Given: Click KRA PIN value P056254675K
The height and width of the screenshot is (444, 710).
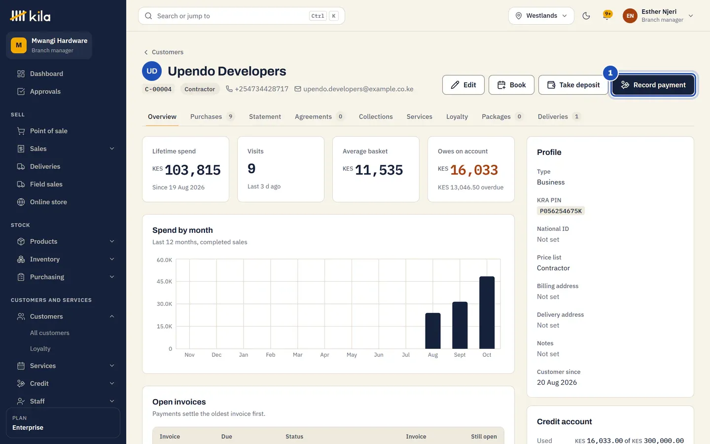Looking at the screenshot, I should pyautogui.click(x=561, y=211).
